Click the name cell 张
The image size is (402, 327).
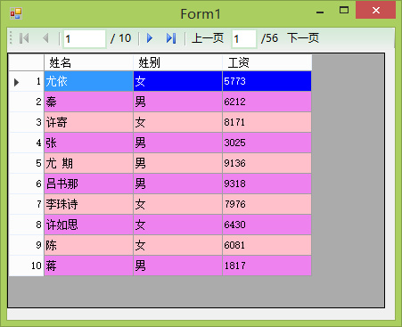point(88,143)
